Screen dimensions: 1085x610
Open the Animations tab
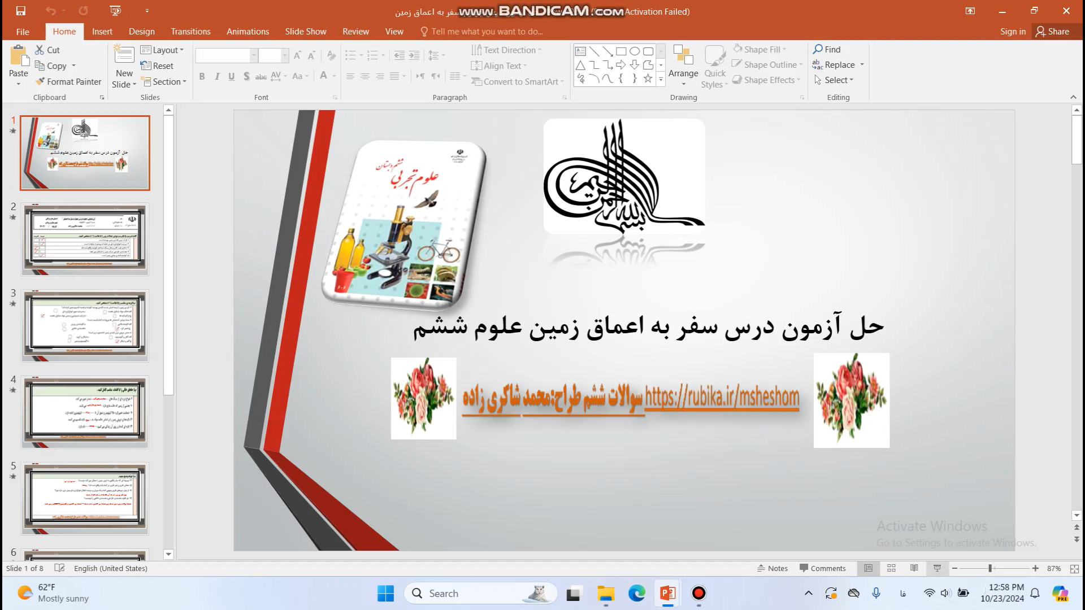tap(248, 32)
